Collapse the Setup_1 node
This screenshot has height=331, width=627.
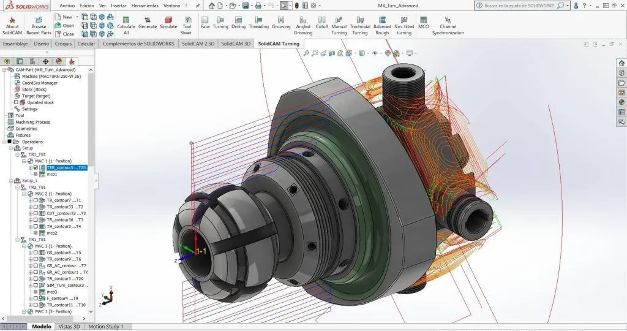click(11, 181)
